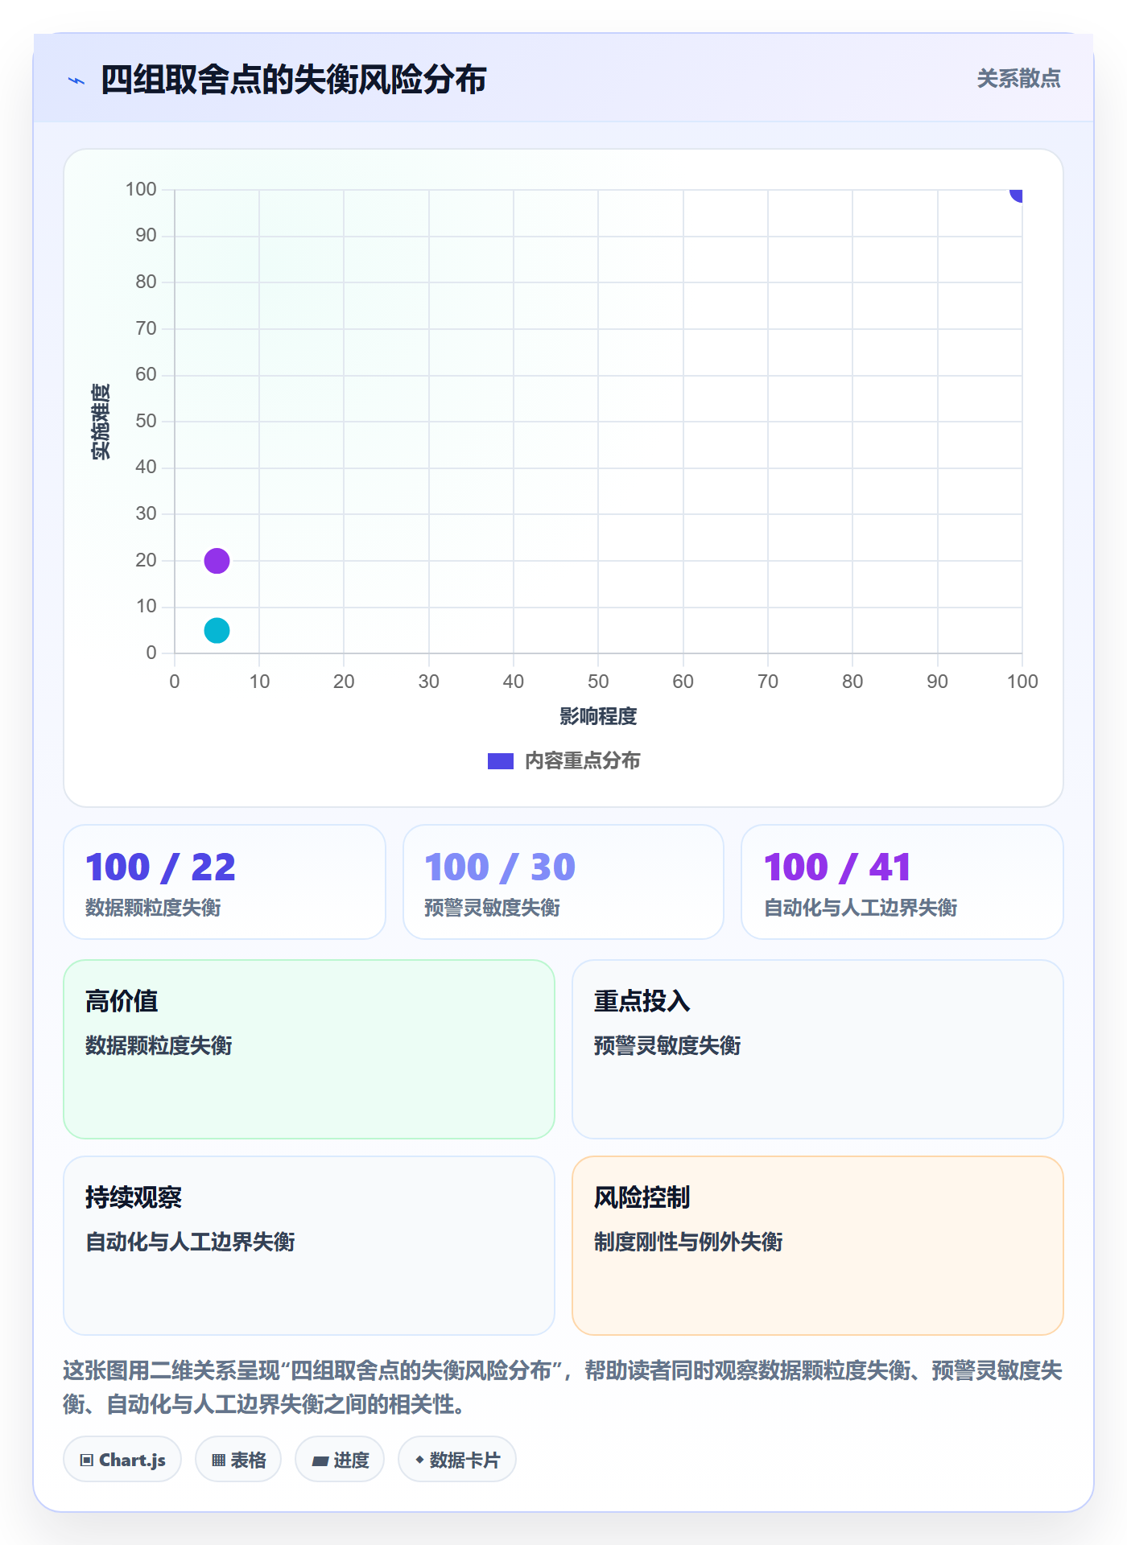Click the 进度 tag
The height and width of the screenshot is (1545, 1127).
340,1460
